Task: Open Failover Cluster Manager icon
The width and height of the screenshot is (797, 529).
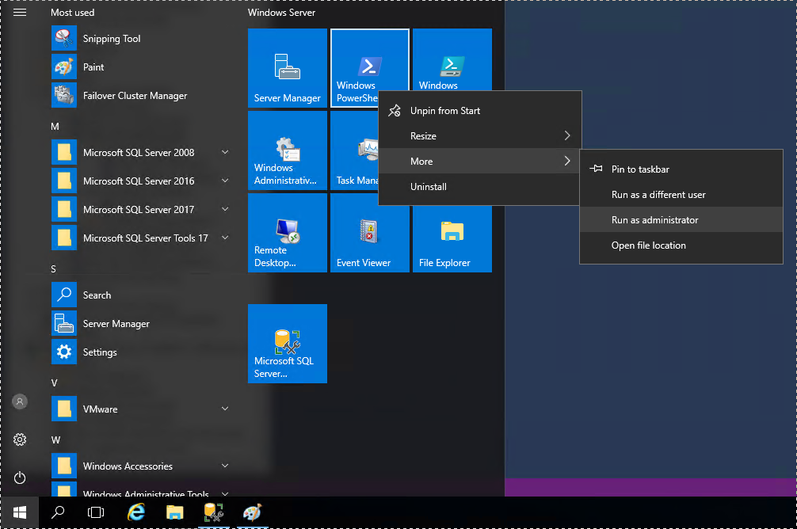Action: 64,96
